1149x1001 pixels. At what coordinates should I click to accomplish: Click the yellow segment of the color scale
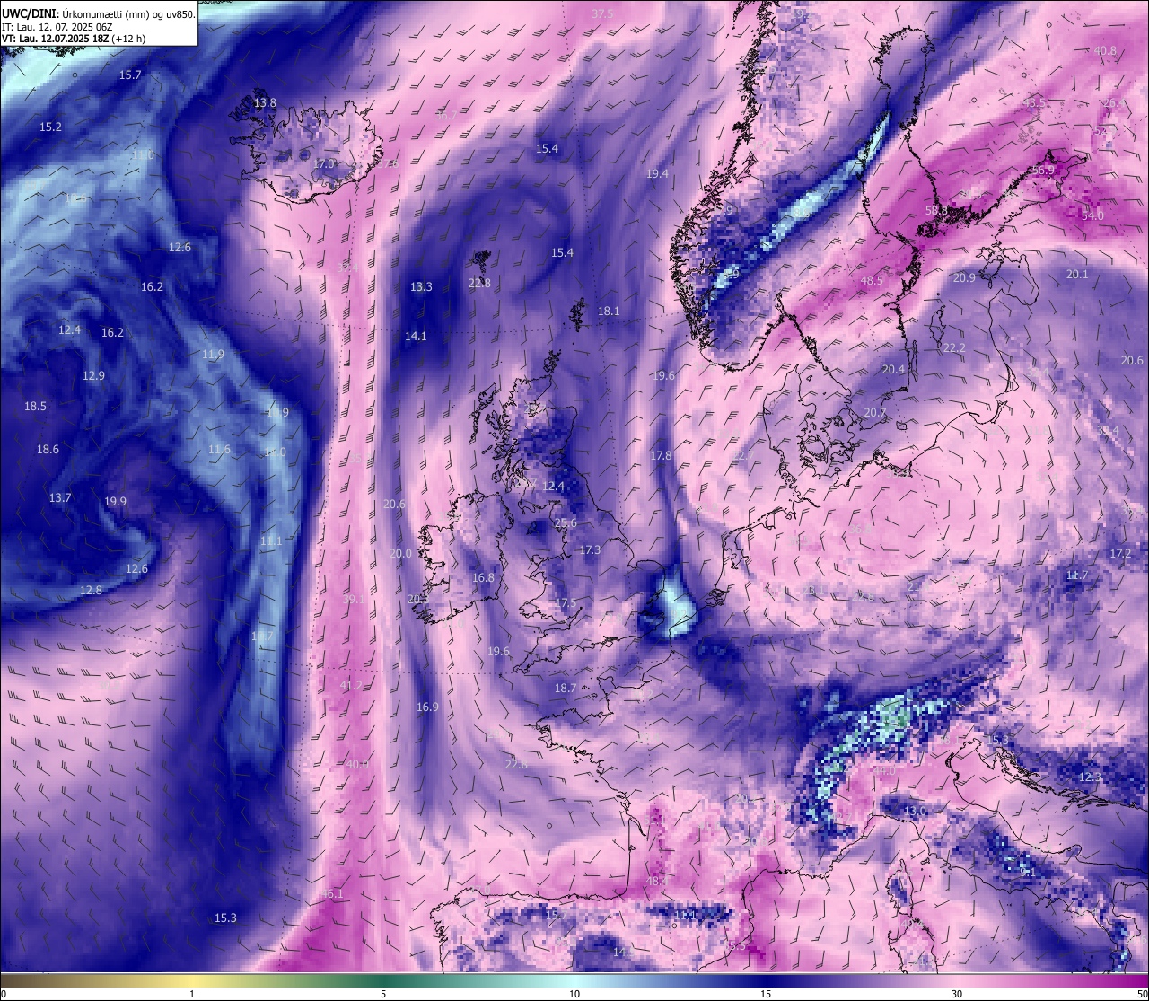[x=192, y=979]
